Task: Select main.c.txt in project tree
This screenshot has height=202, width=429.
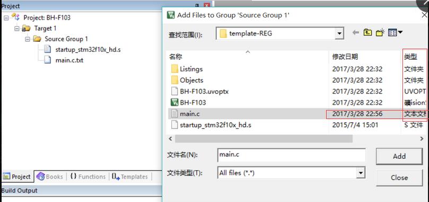Action: pyautogui.click(x=69, y=60)
